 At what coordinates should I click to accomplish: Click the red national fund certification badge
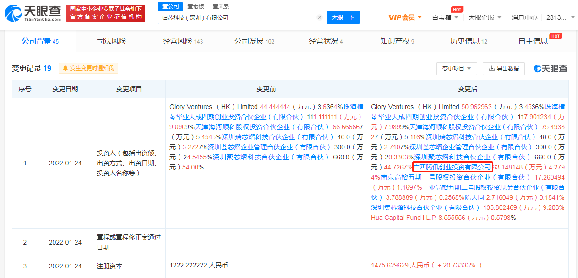click(106, 13)
